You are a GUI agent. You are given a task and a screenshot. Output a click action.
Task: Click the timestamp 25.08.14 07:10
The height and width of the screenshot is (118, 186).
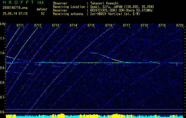click(15, 14)
